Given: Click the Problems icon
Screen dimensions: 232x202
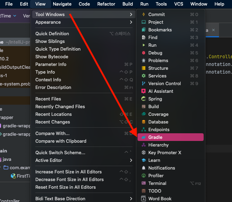Looking at the screenshot, I should point(143,60).
